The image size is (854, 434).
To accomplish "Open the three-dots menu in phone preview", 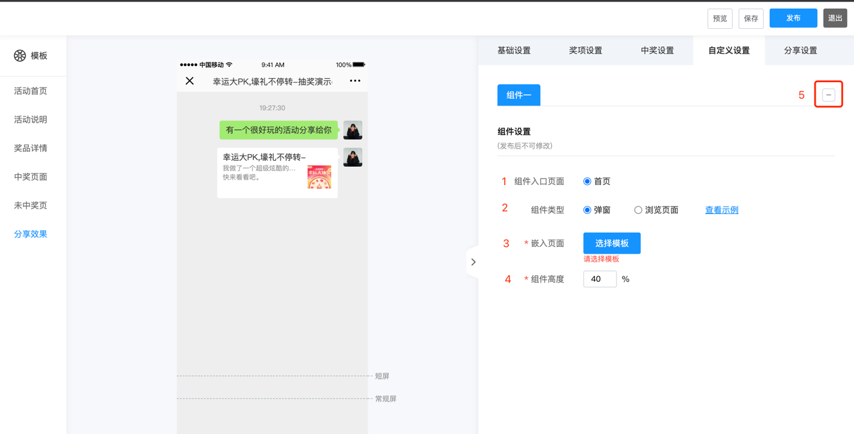I will 355,81.
